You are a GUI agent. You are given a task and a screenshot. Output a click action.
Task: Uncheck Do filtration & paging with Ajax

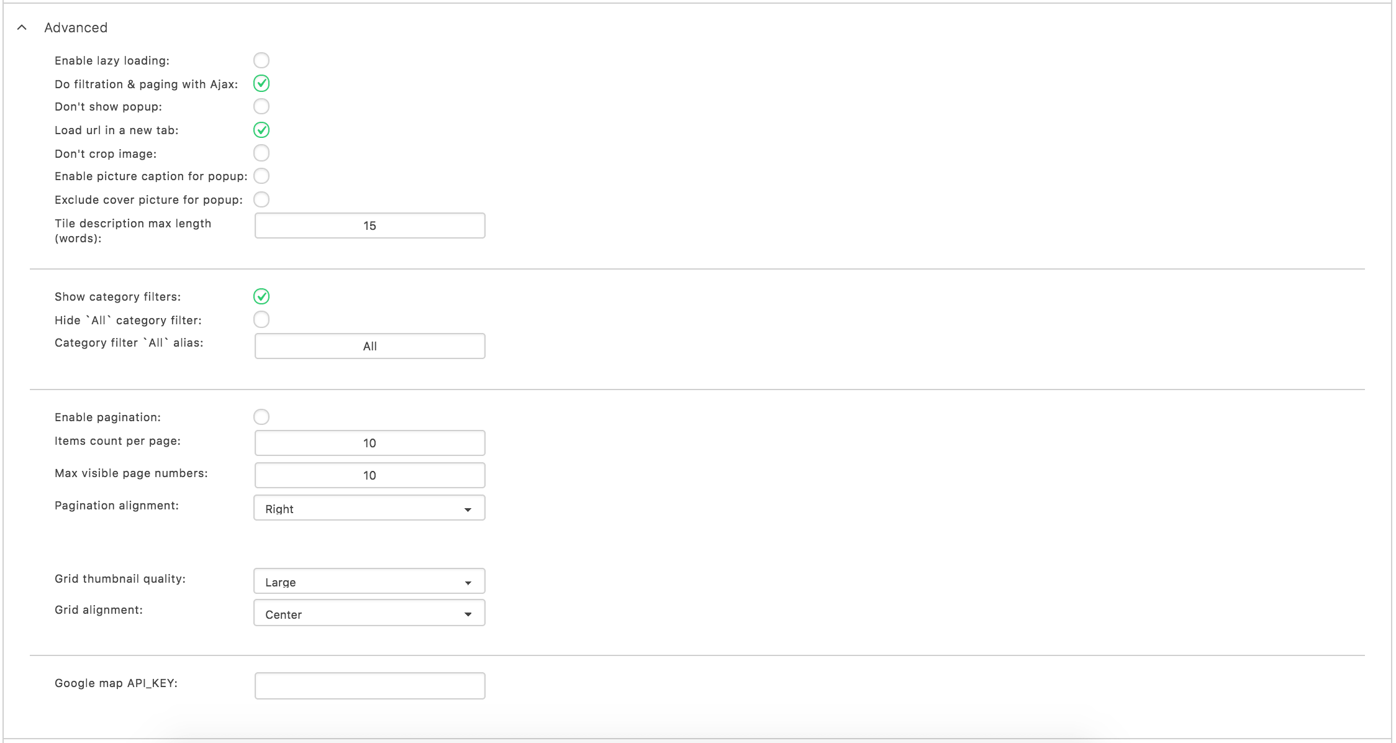[261, 83]
